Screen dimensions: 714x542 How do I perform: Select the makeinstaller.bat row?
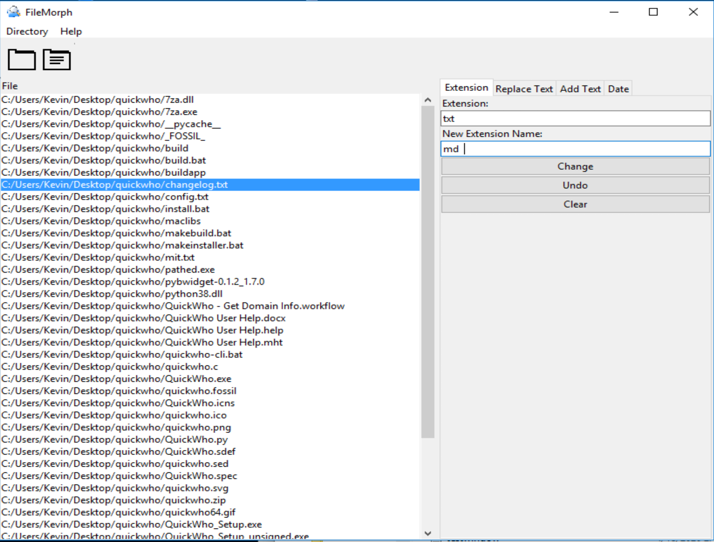[x=210, y=245]
